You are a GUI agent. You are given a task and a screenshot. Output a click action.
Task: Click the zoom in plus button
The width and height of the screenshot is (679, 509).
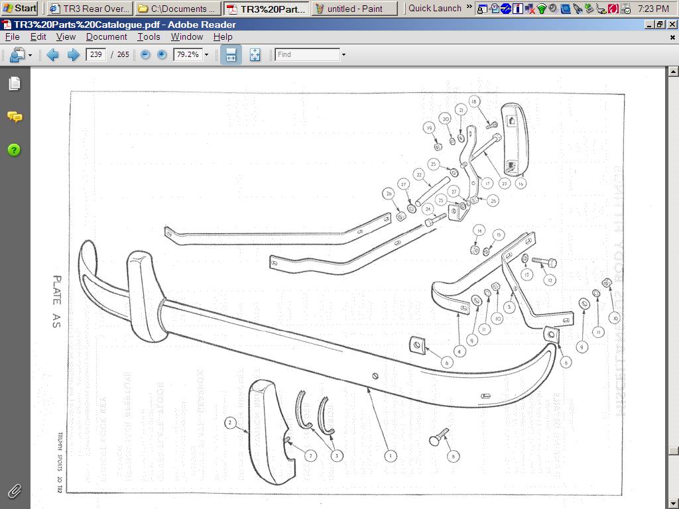tap(162, 55)
